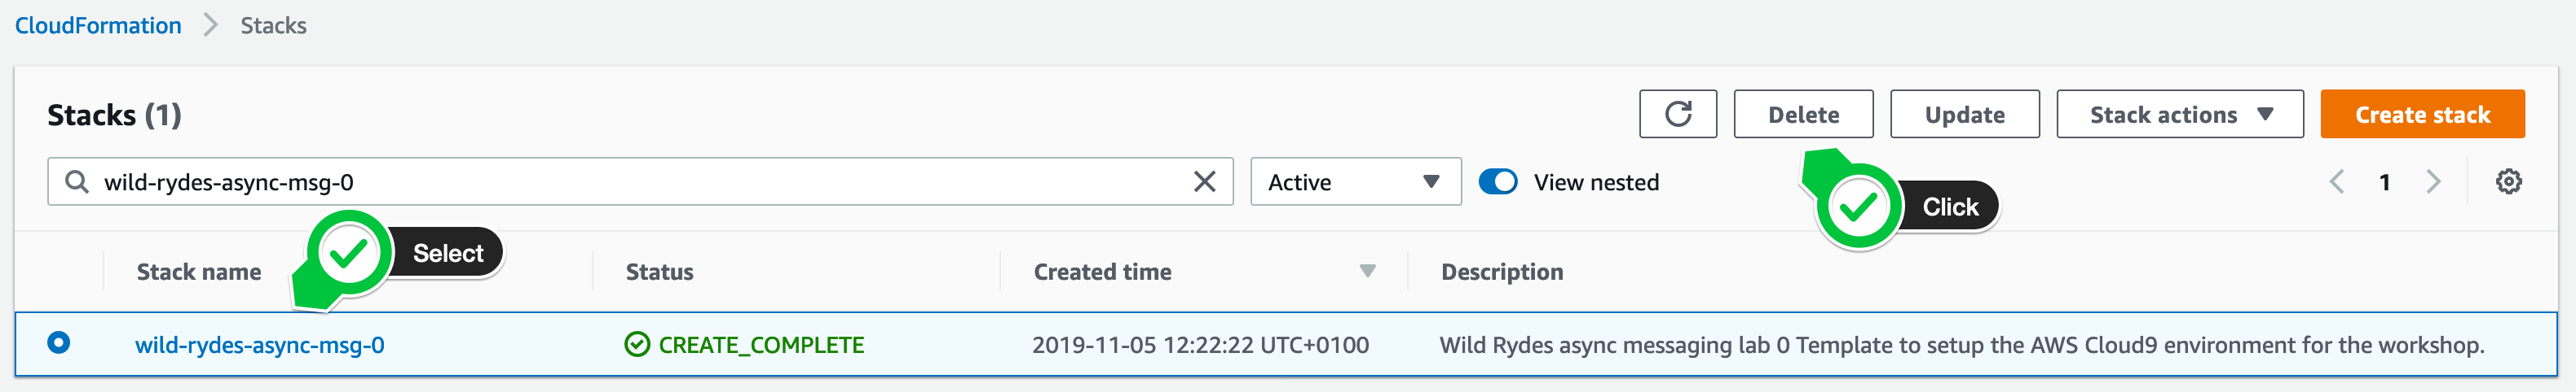The width and height of the screenshot is (2576, 392).
Task: Select the wild-rydes-async-msg-0 radio button
Action: (x=59, y=343)
